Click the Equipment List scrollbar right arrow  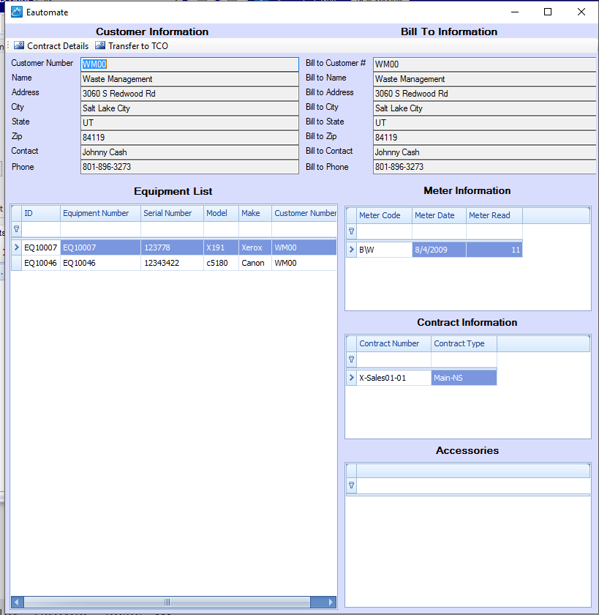[331, 602]
